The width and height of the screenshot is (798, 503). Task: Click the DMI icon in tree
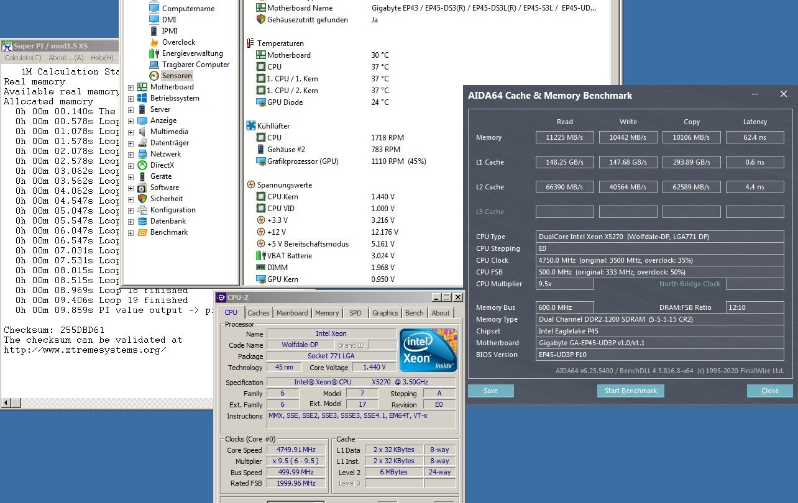click(154, 19)
